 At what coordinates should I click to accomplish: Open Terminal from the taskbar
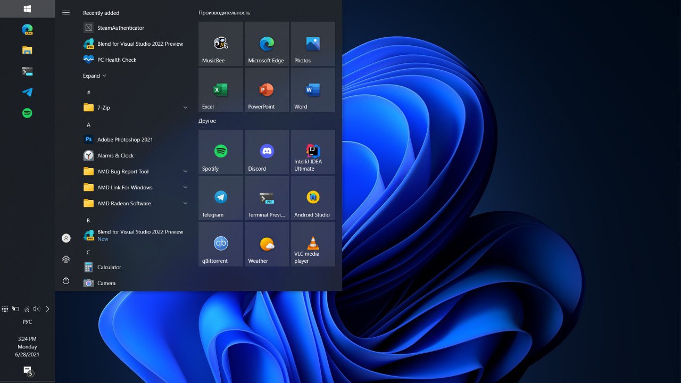point(27,71)
